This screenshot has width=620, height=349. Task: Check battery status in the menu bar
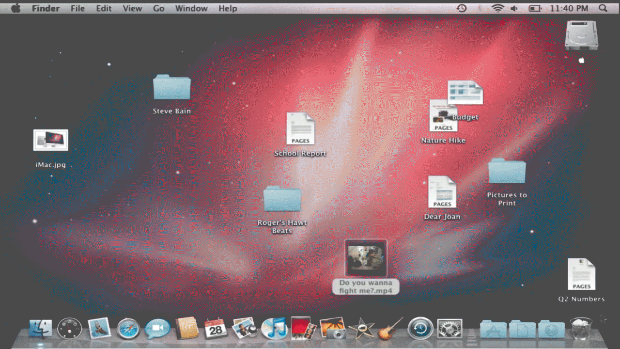tap(534, 8)
